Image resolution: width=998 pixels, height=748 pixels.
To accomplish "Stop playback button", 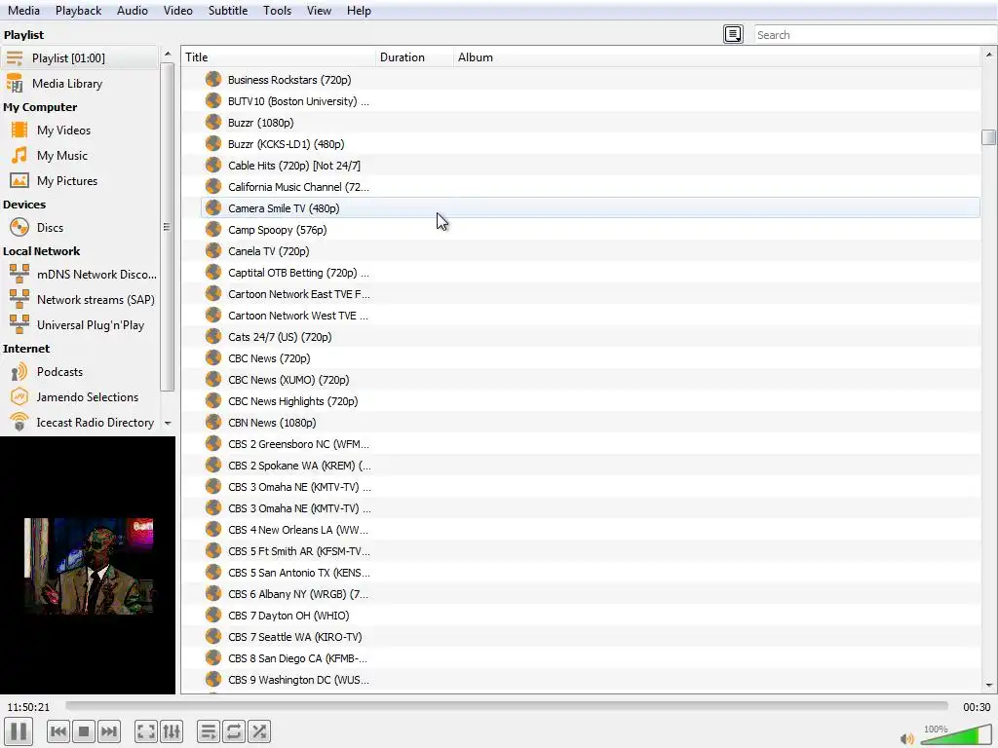I will (x=84, y=731).
